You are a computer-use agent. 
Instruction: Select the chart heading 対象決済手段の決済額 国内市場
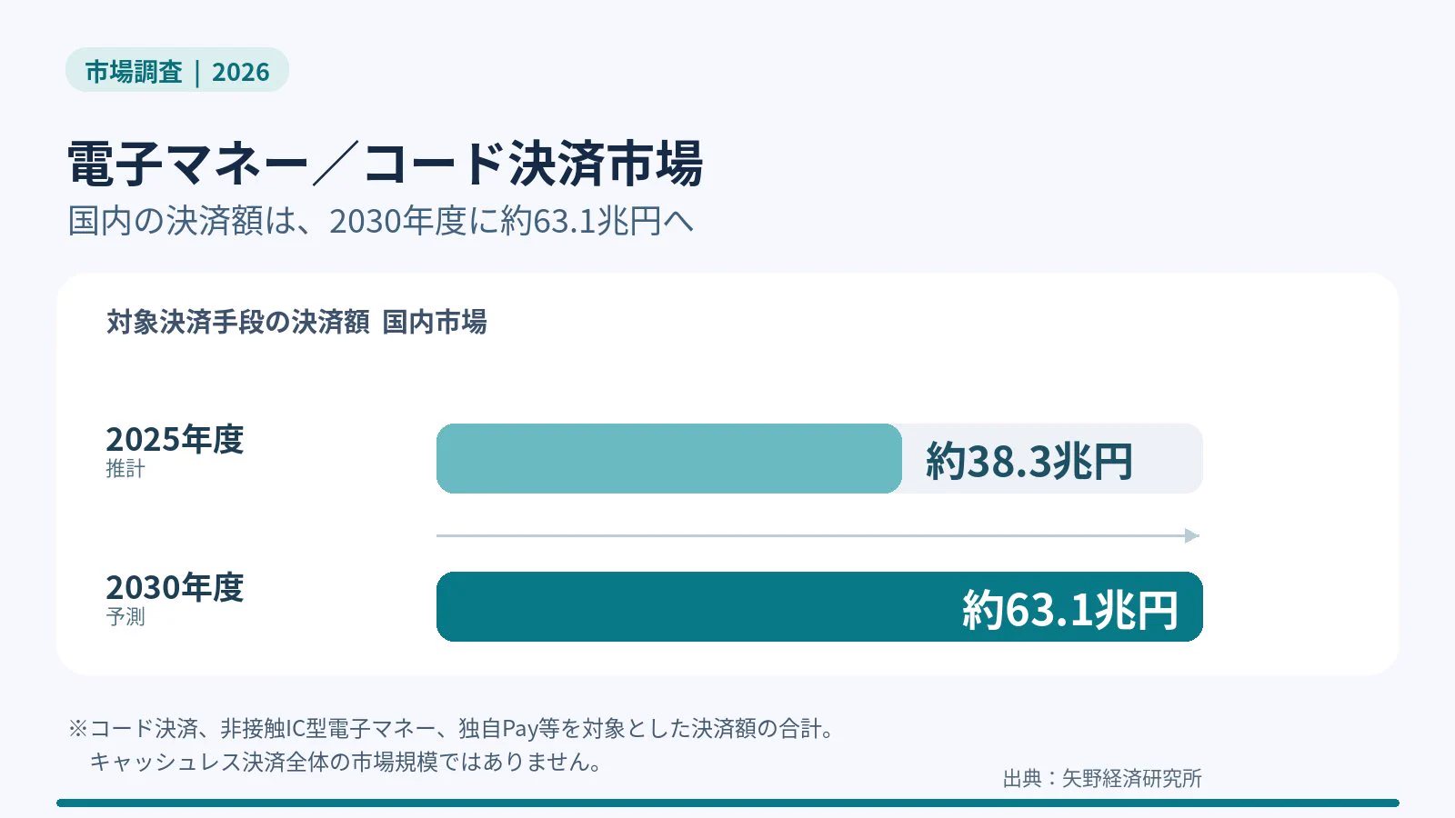click(x=296, y=322)
